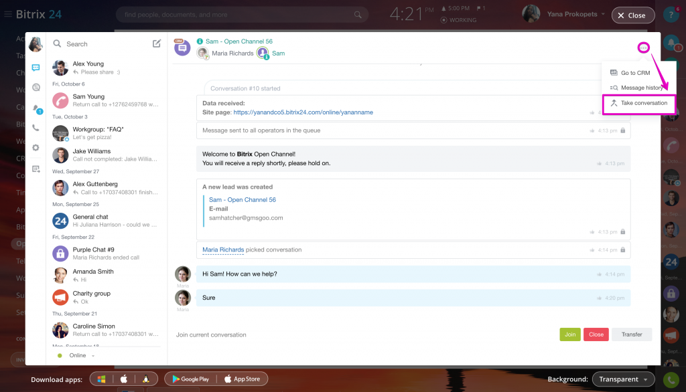Image resolution: width=686 pixels, height=392 pixels.
Task: Get the app on App Store
Action: [242, 379]
